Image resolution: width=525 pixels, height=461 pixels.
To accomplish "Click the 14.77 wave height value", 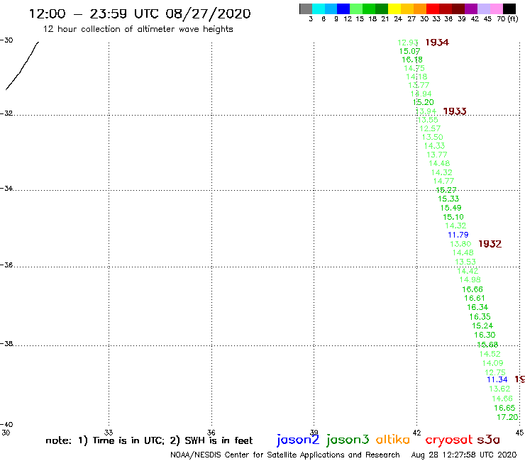I will coord(443,181).
